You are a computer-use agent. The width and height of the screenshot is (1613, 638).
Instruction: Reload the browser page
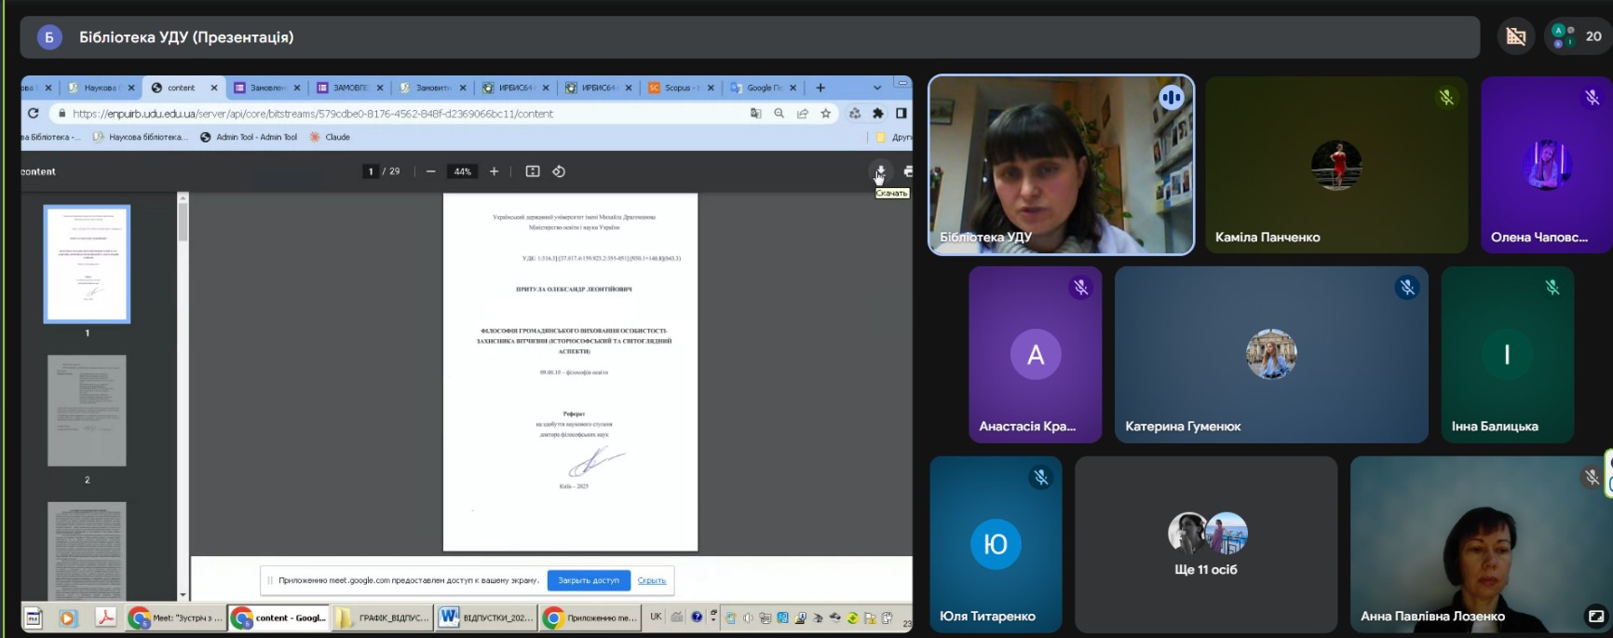click(x=34, y=114)
